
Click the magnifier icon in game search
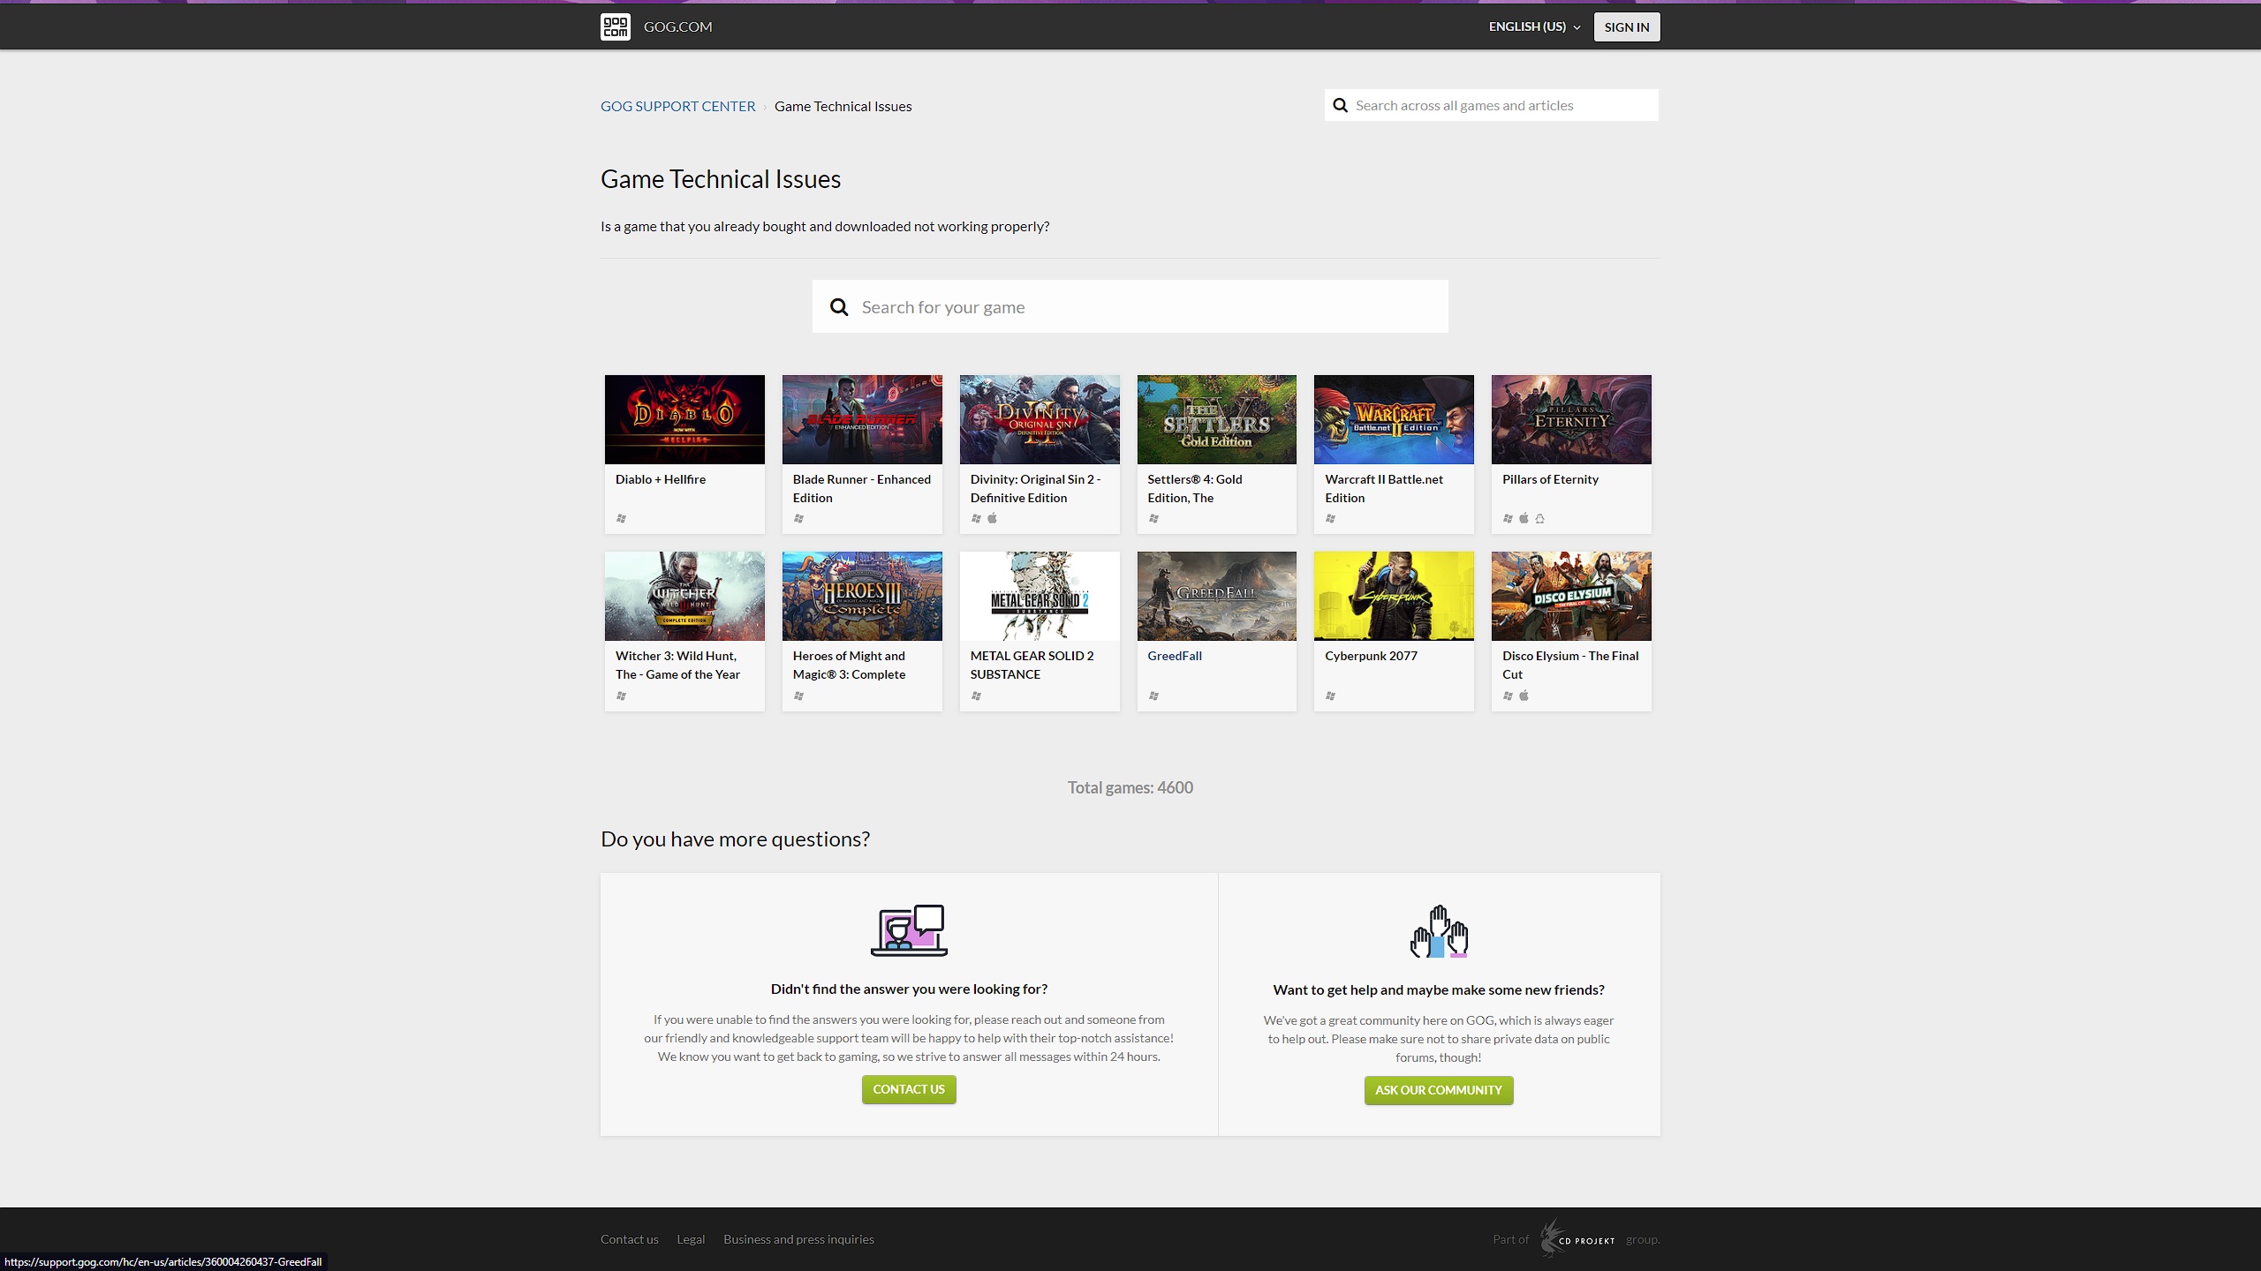coord(839,307)
